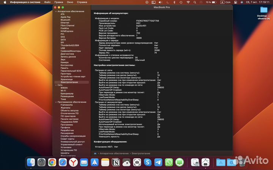
Task: Launch System Settings from the Dock
Action: 42,162
